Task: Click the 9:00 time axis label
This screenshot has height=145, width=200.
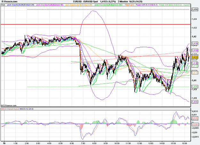Action: [106, 143]
